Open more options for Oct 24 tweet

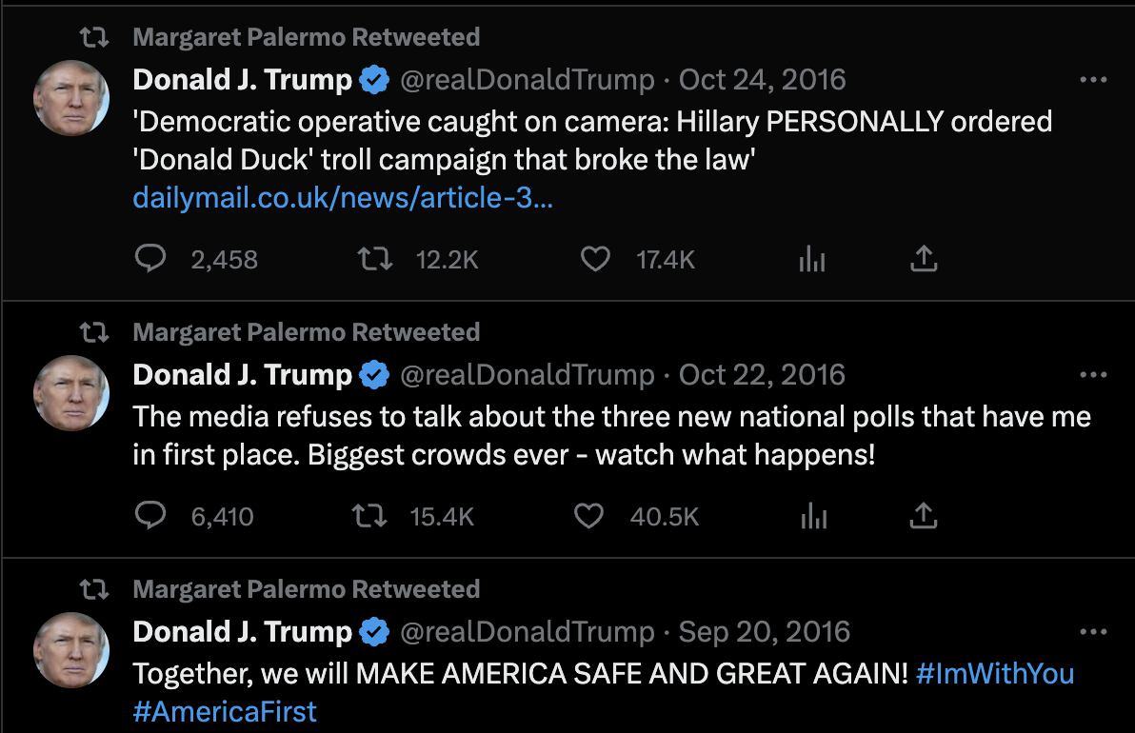(1093, 81)
